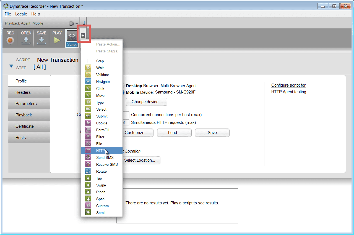Add a Receive SMS action
The width and height of the screenshot is (354, 235).
coord(102,164)
